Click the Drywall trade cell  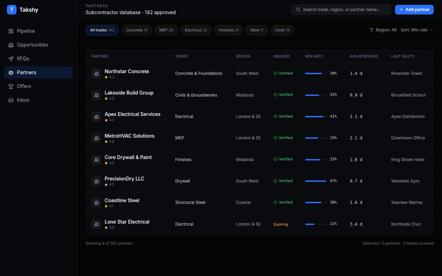[x=182, y=181]
